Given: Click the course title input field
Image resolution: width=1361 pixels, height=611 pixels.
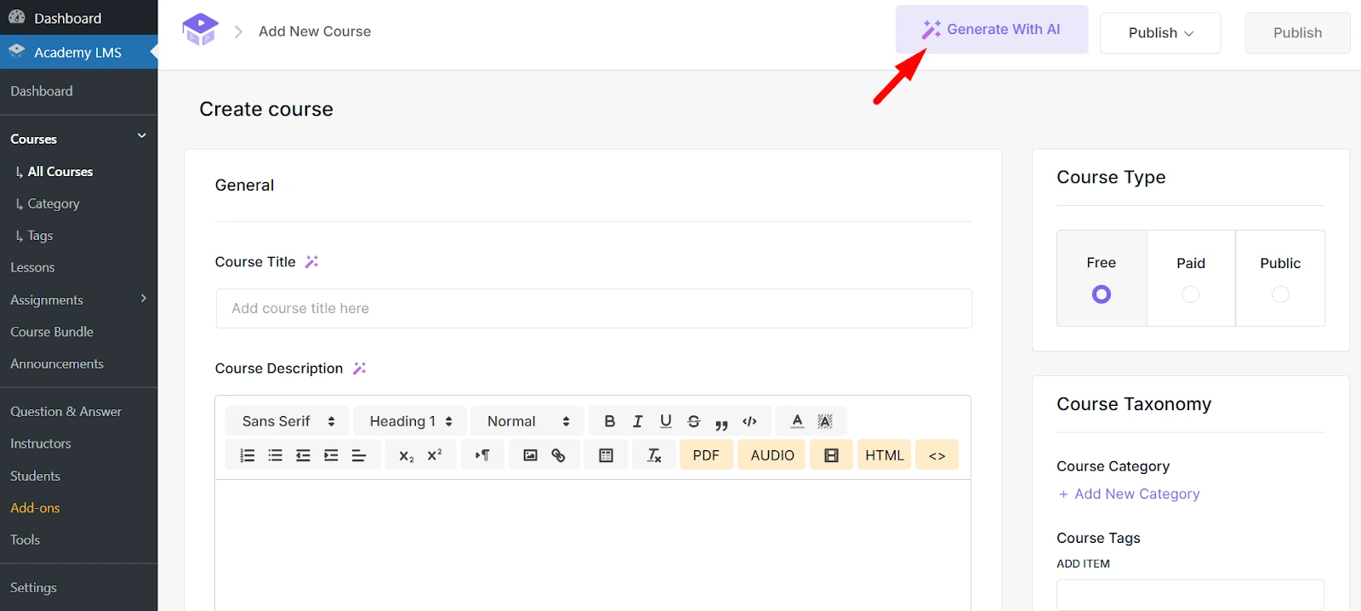Looking at the screenshot, I should (x=594, y=308).
